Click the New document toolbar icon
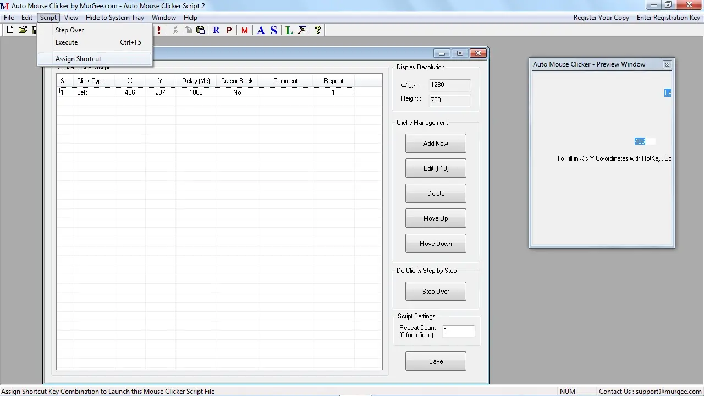Image resolution: width=704 pixels, height=396 pixels. [x=10, y=30]
